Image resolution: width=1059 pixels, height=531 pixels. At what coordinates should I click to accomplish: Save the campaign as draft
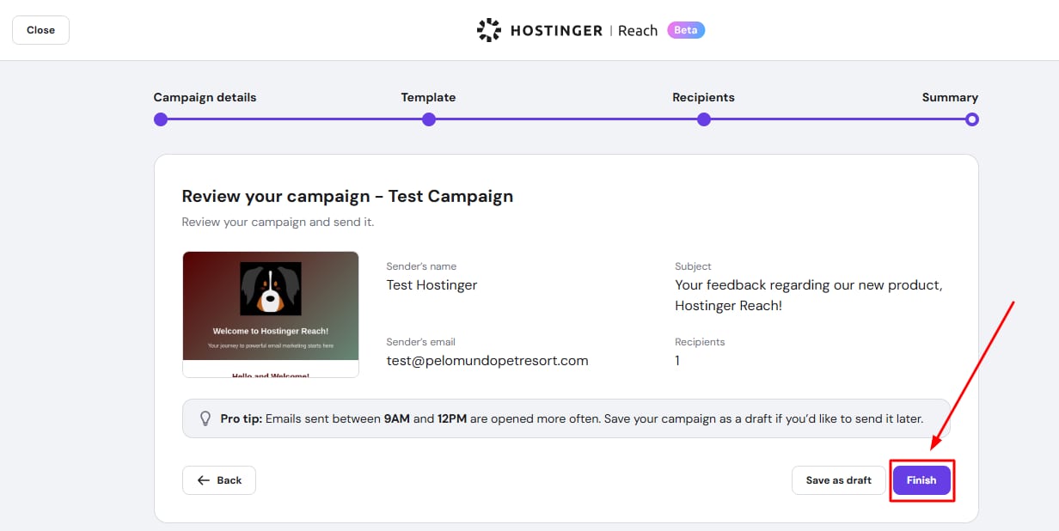coord(838,480)
